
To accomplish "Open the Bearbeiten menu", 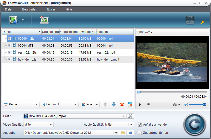I will (x=29, y=9).
